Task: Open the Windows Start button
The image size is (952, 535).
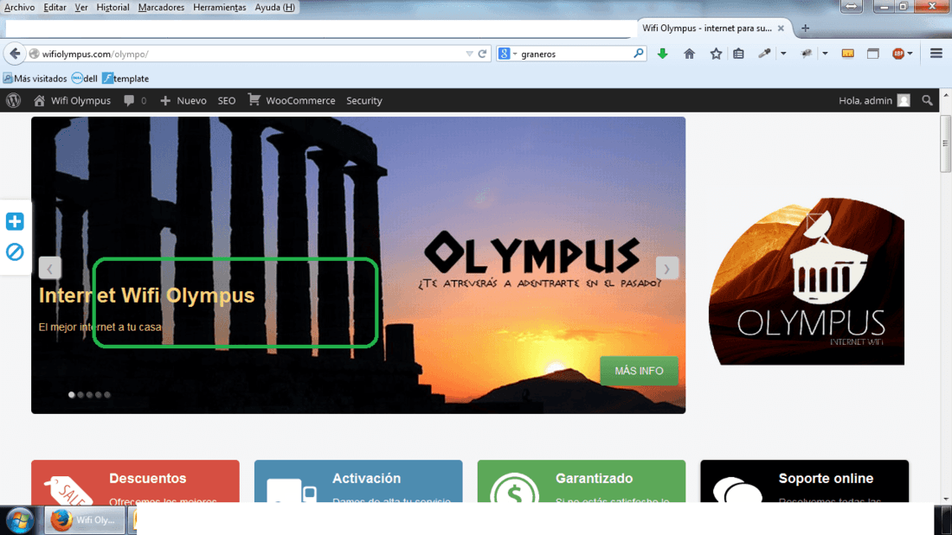Action: point(20,520)
